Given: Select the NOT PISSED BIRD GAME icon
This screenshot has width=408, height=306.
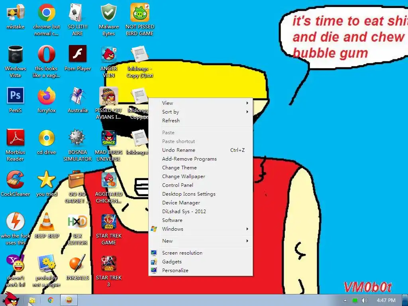Looking at the screenshot, I should pyautogui.click(x=140, y=20).
